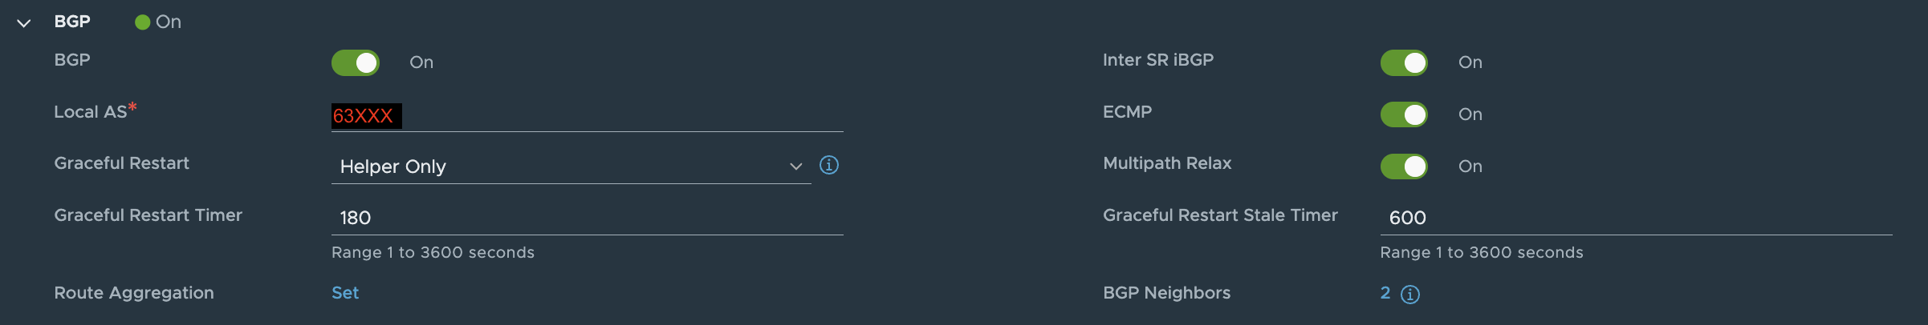Click the green BGP status indicator
The height and width of the screenshot is (325, 1928).
point(143,22)
